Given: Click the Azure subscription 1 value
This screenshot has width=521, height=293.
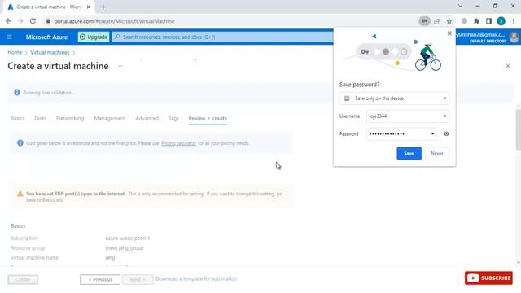Looking at the screenshot, I should 128,238.
